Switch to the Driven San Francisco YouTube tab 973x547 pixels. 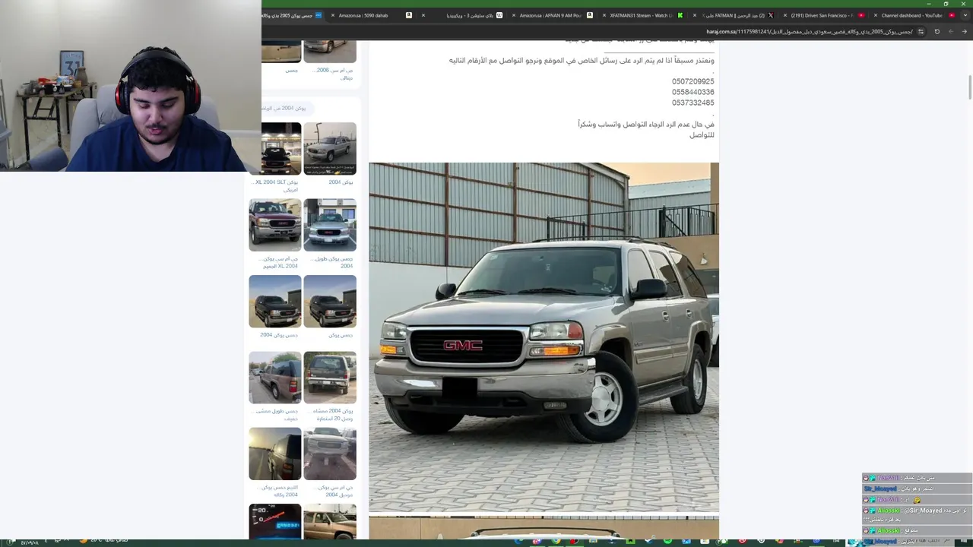[822, 15]
